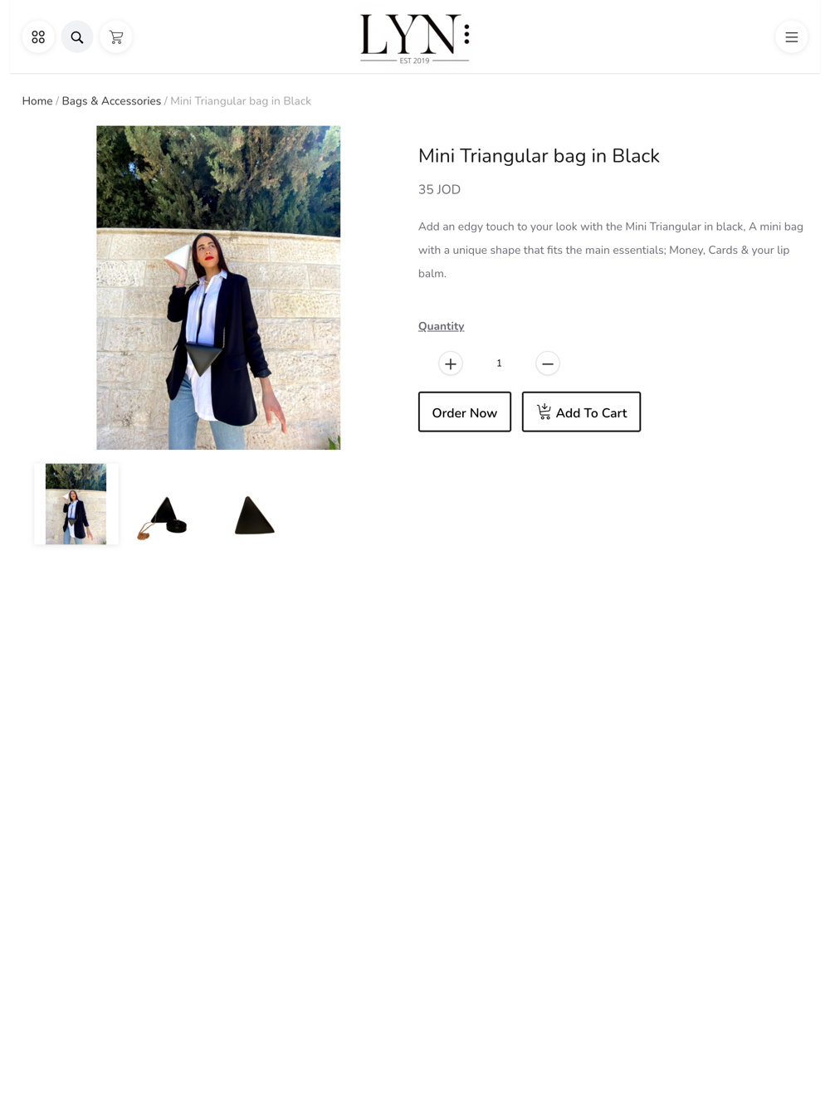Increase quantity with the plus icon

click(x=451, y=363)
